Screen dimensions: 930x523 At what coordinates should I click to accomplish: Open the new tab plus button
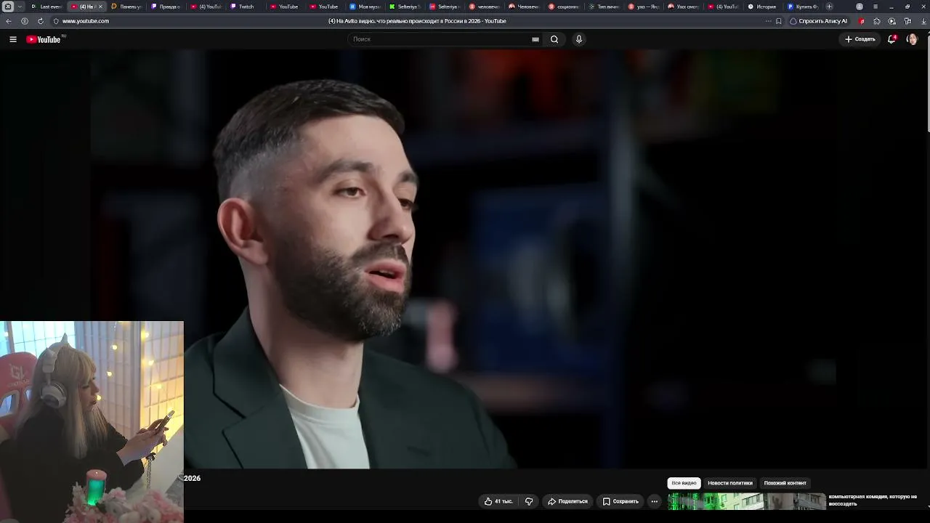click(829, 7)
